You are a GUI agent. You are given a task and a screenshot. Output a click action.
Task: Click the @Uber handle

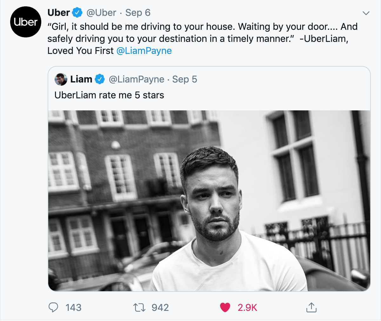click(101, 13)
